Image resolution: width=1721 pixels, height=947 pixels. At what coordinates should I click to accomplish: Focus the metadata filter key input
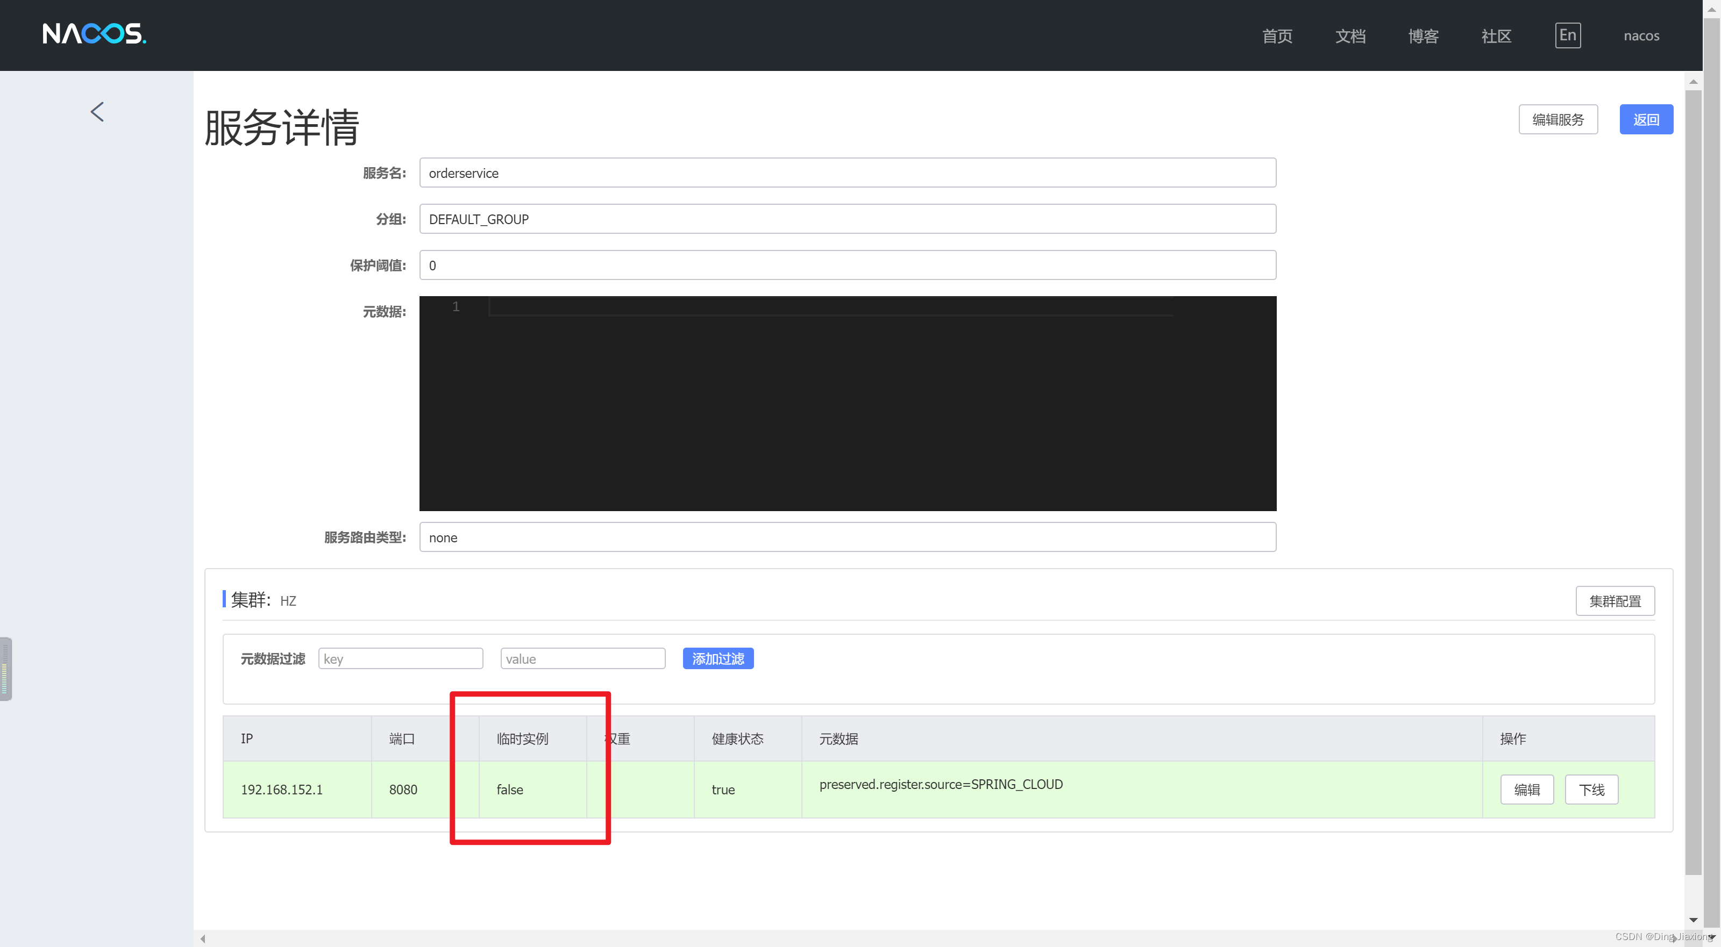click(400, 658)
